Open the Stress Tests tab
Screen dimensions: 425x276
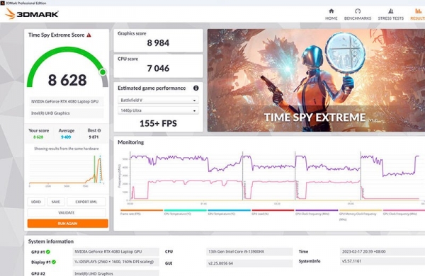click(390, 14)
